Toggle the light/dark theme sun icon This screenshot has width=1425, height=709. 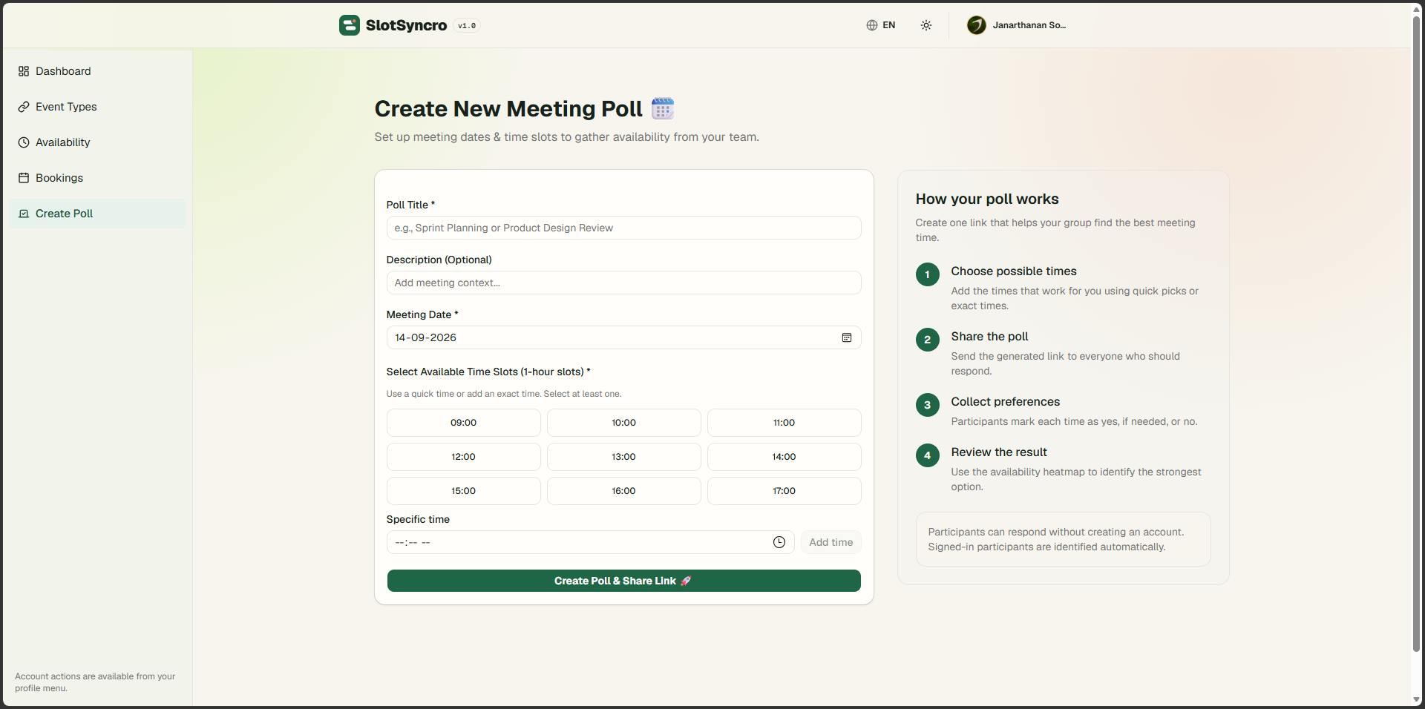pos(926,25)
